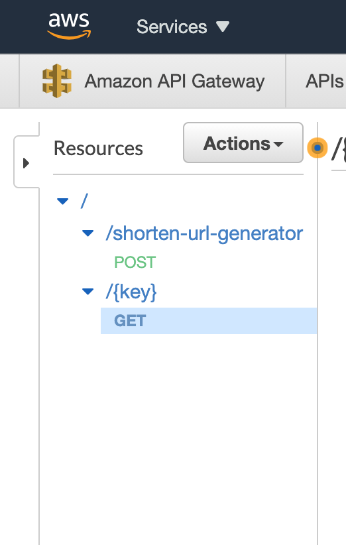Click the caret inside the Actions button
The image size is (346, 545).
point(278,144)
